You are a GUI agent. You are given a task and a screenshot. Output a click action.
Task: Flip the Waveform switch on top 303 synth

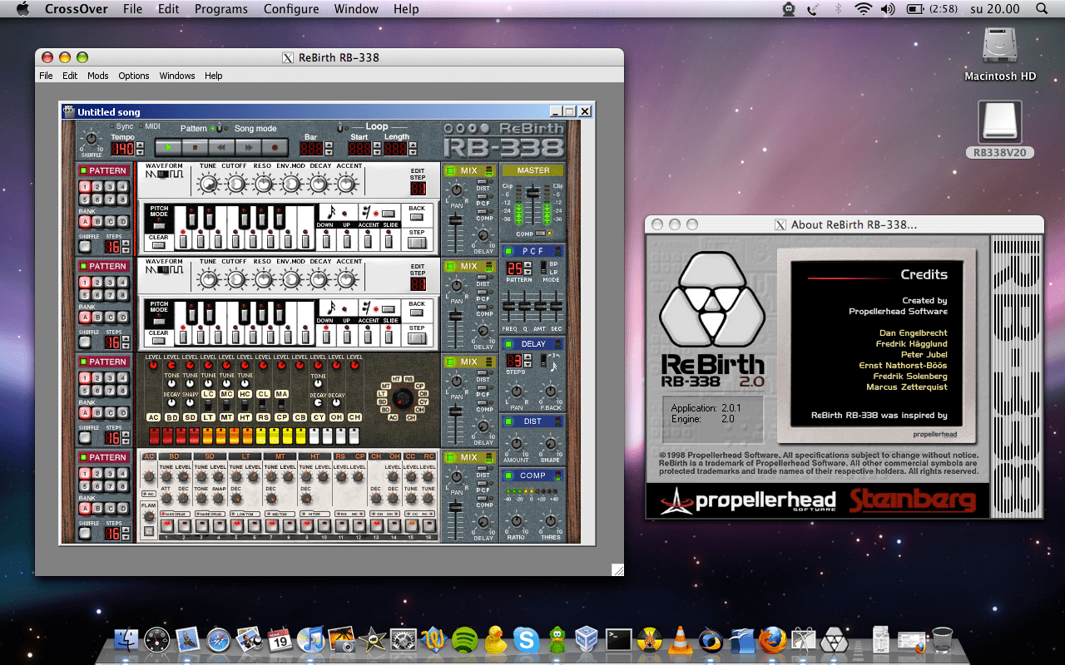click(164, 175)
